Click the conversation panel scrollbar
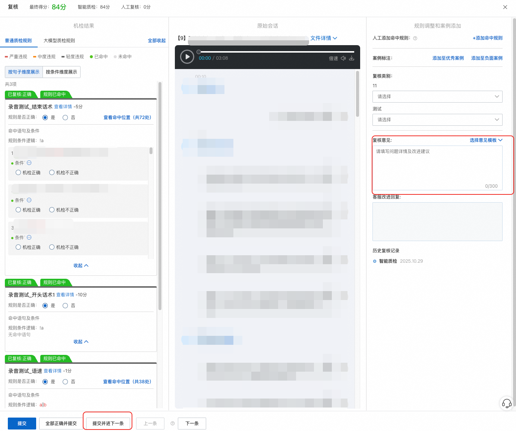 coord(358,94)
